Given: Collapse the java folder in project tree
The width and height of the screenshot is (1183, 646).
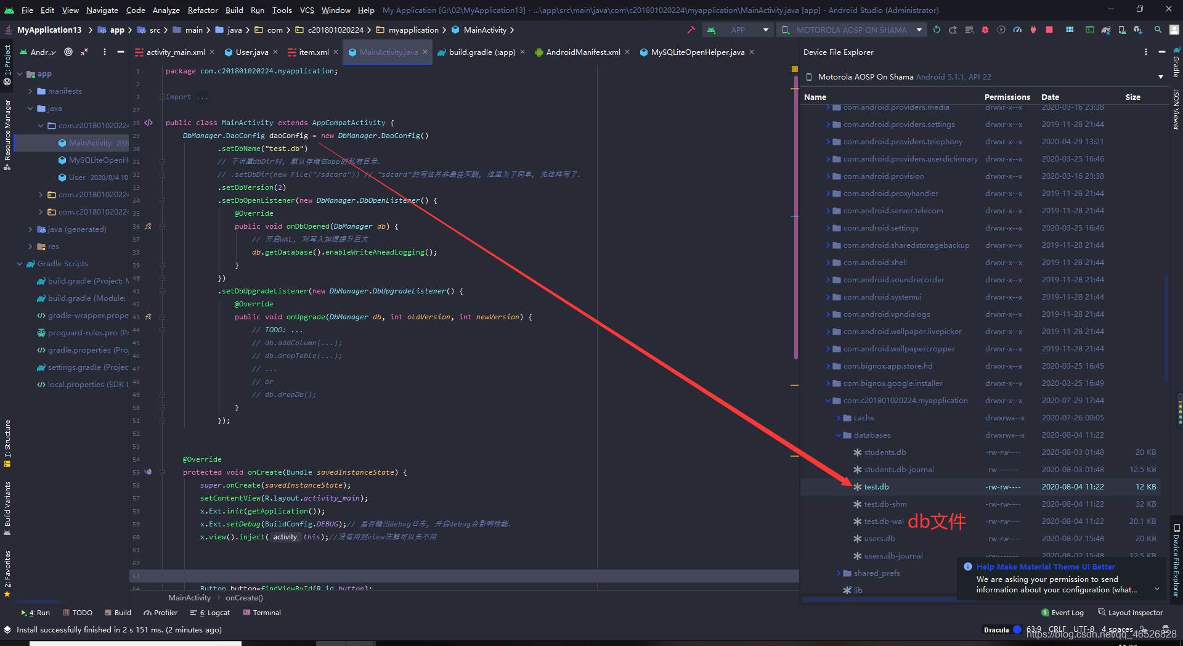Looking at the screenshot, I should pyautogui.click(x=30, y=108).
